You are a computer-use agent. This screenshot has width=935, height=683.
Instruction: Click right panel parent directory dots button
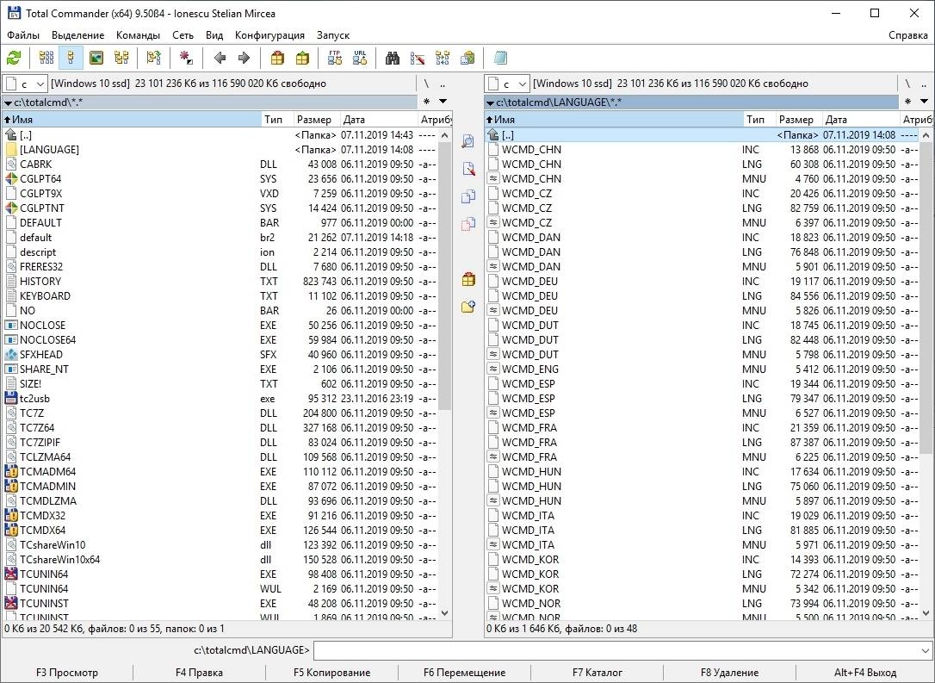pos(924,84)
